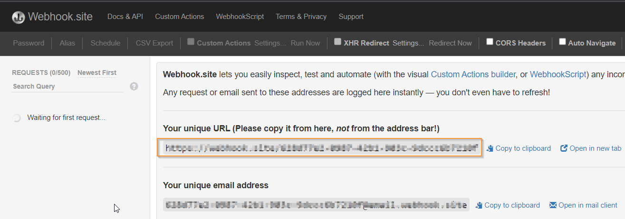Click the open in new tab icon

[x=564, y=148]
